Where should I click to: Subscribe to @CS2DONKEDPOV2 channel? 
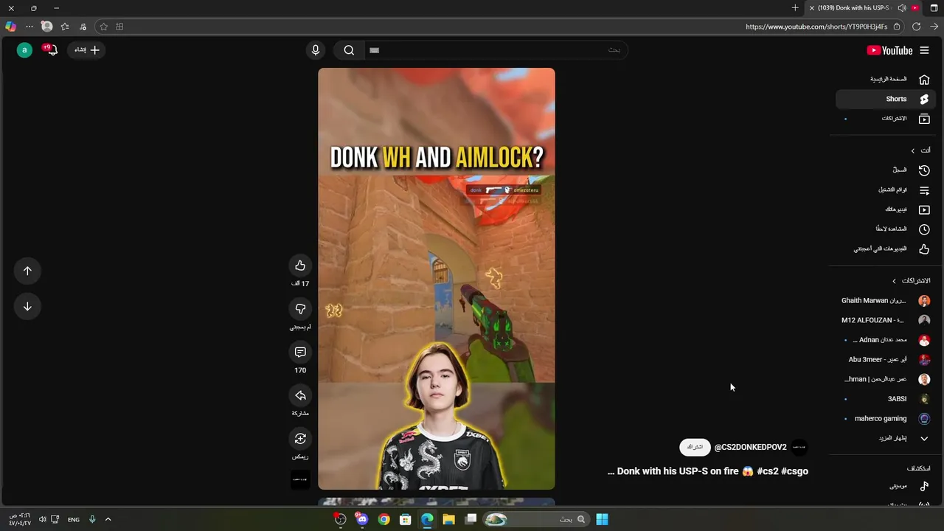pyautogui.click(x=695, y=447)
